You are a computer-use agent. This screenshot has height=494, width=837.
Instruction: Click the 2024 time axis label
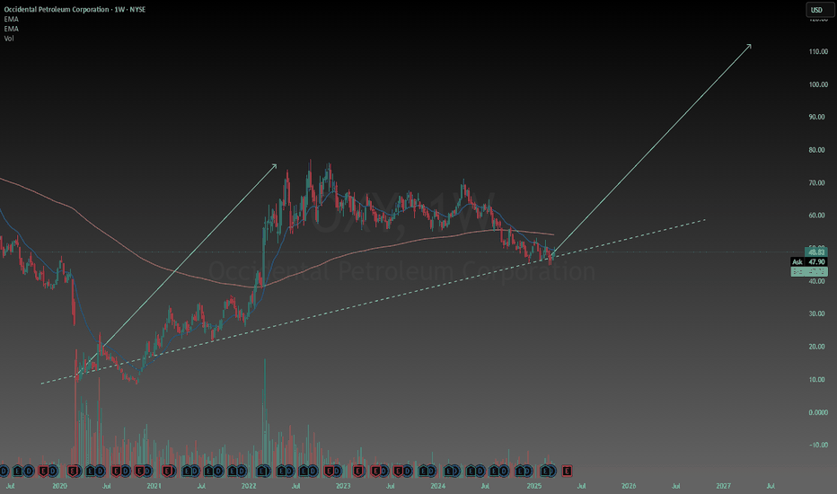point(438,486)
